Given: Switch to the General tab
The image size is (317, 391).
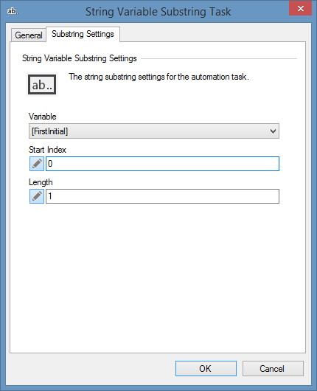Looking at the screenshot, I should click(29, 35).
